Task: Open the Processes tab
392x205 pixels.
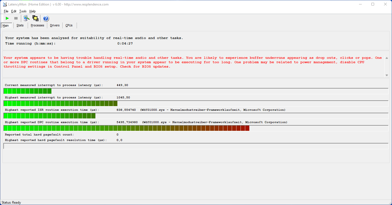Action: pos(37,25)
